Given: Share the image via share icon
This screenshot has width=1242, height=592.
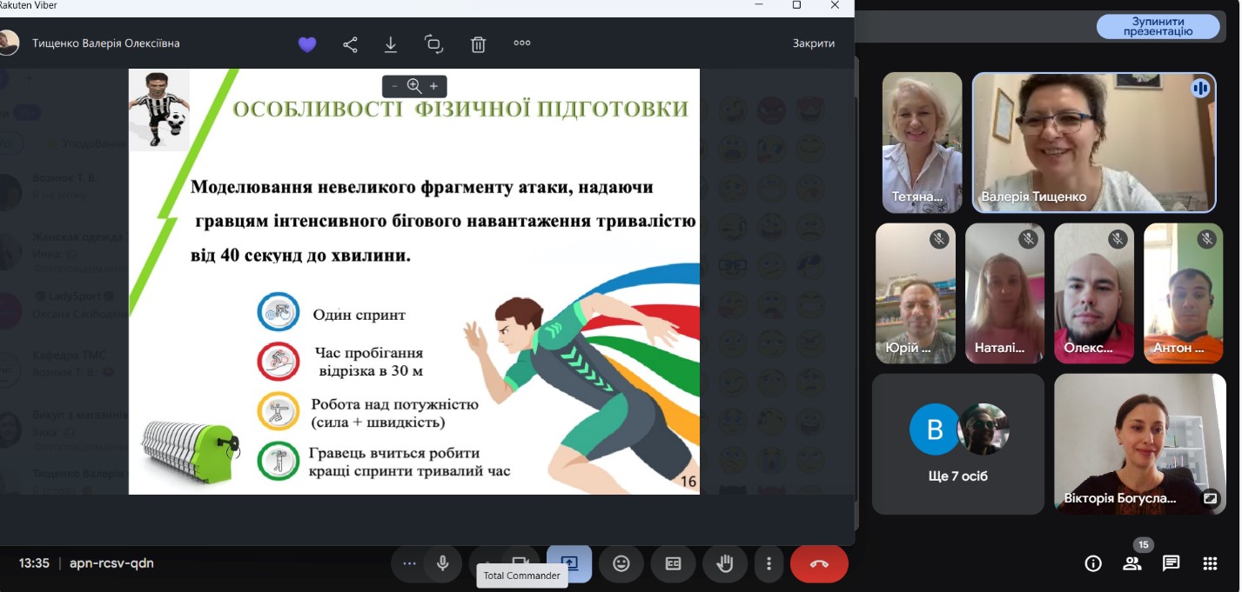Looking at the screenshot, I should click(x=350, y=44).
